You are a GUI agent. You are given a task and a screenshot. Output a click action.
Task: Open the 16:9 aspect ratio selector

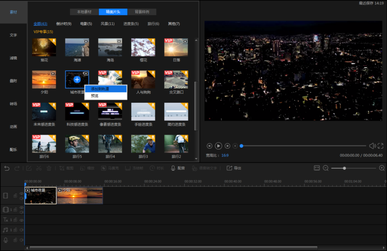[x=225, y=155]
